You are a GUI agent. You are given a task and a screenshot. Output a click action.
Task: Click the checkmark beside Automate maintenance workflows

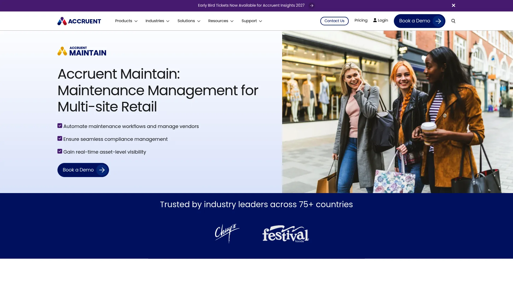click(x=60, y=126)
